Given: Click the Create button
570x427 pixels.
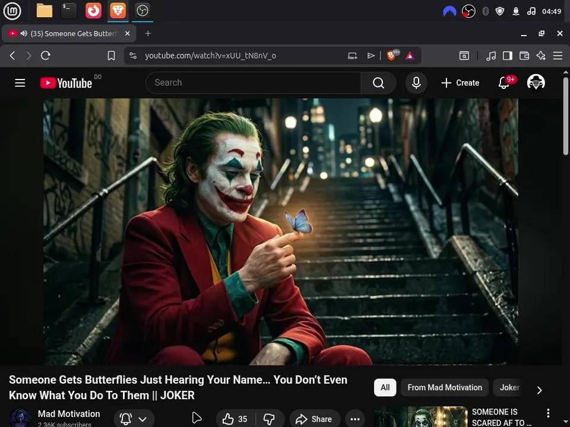Looking at the screenshot, I should [x=460, y=83].
